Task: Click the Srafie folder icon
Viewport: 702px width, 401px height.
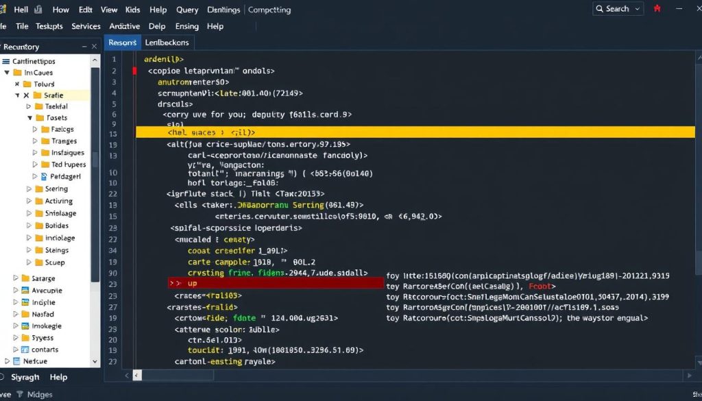Action: coord(37,95)
